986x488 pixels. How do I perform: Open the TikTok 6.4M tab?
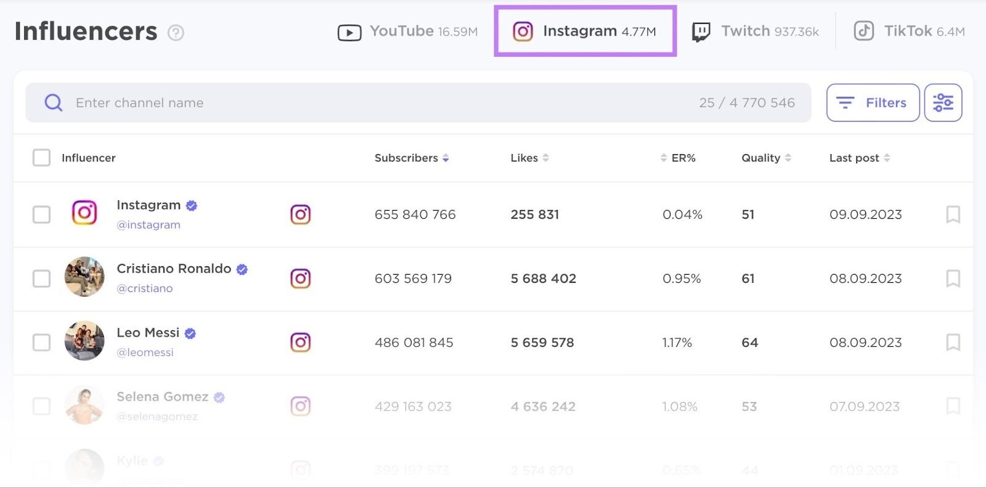coord(909,31)
